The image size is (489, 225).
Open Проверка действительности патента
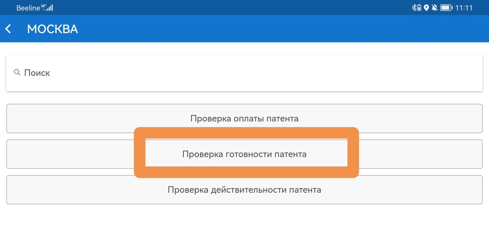click(x=244, y=190)
